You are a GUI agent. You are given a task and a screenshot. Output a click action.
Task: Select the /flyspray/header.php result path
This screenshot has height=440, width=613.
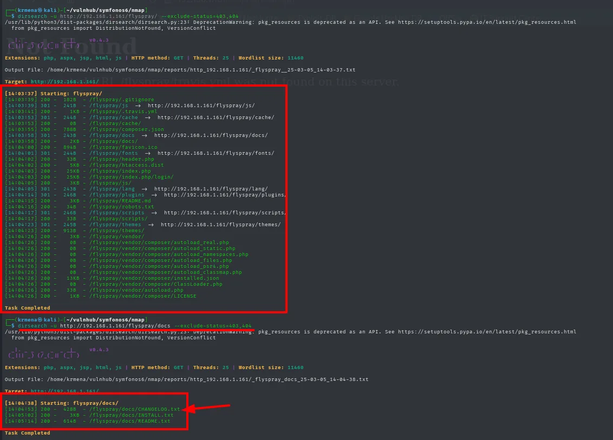(x=122, y=159)
